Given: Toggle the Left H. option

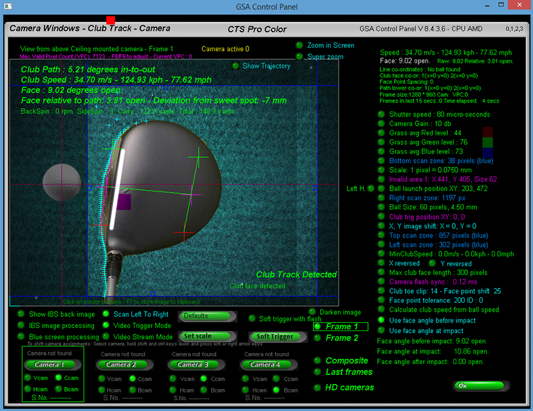Looking at the screenshot, I should [371, 188].
